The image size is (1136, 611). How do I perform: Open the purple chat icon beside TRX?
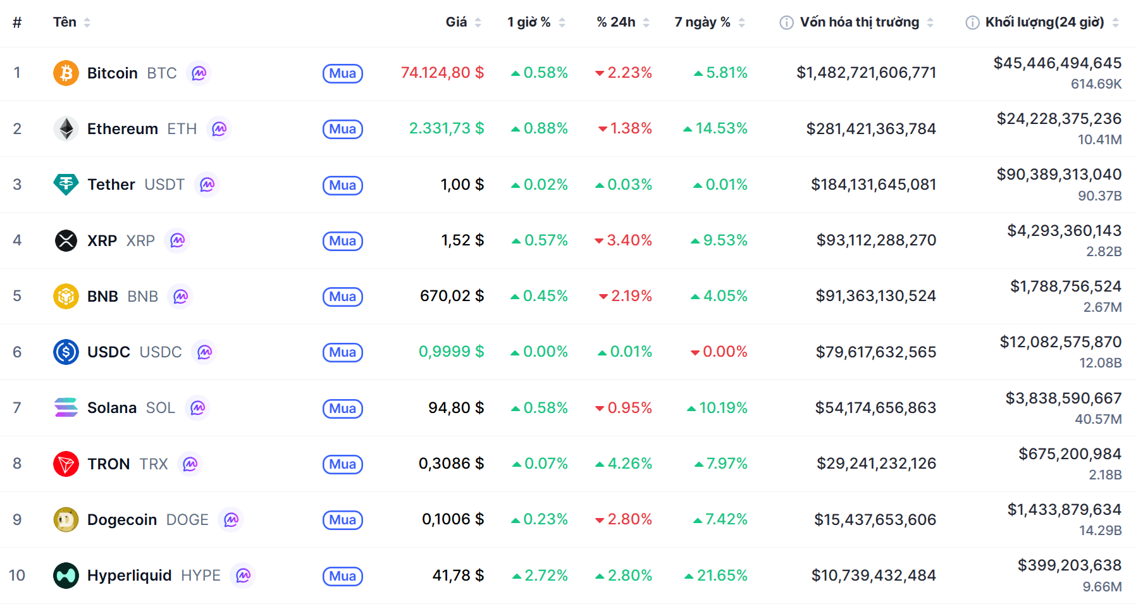(x=190, y=464)
